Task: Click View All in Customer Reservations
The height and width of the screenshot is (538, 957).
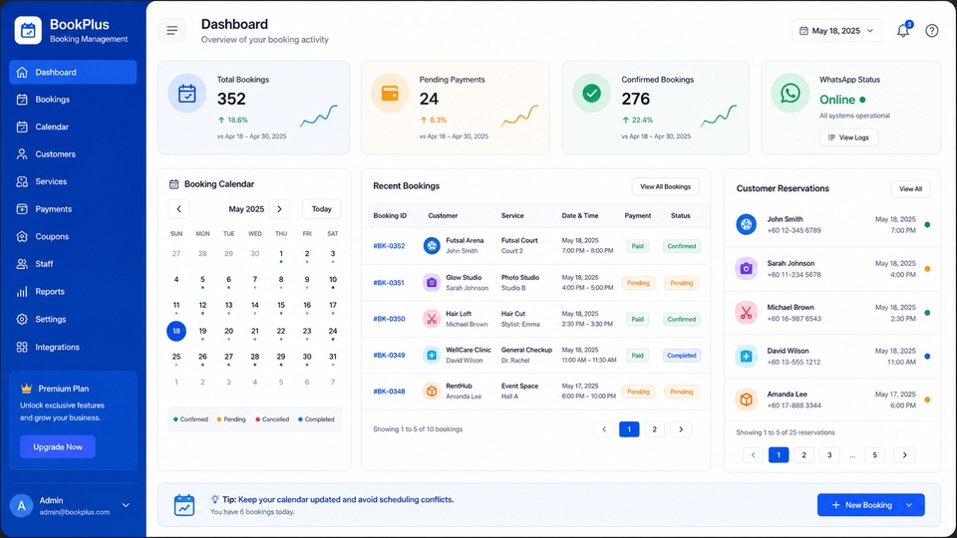Action: 910,189
